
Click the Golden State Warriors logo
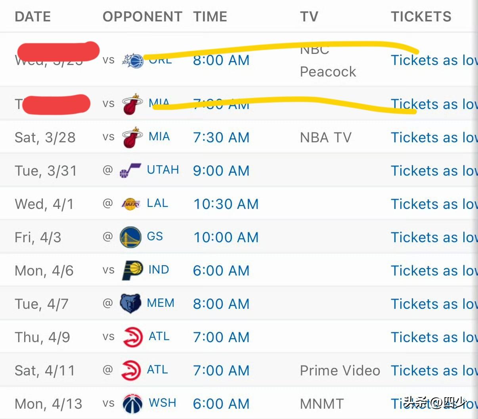130,237
